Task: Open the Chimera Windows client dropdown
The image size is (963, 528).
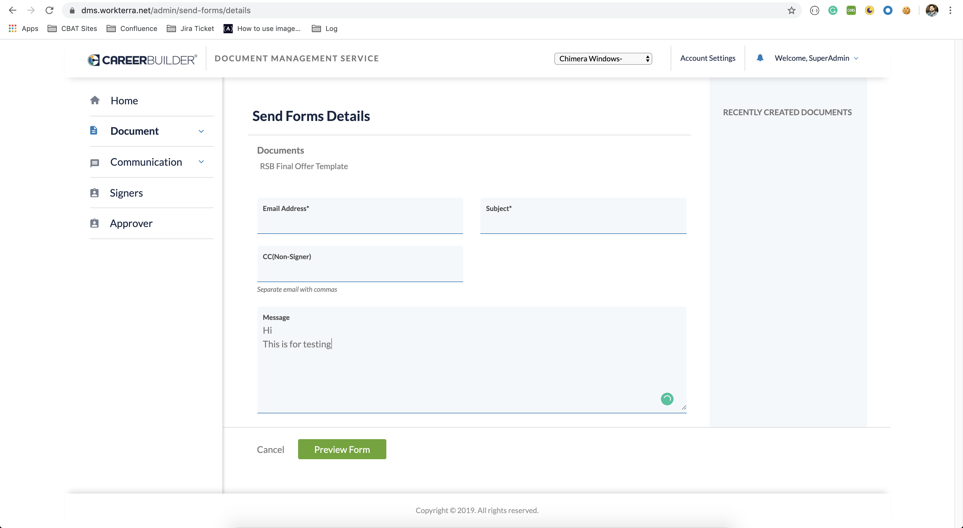Action: tap(603, 59)
